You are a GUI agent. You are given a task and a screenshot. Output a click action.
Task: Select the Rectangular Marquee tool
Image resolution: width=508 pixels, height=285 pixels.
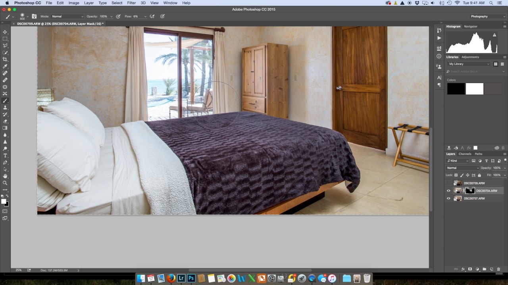[5, 39]
